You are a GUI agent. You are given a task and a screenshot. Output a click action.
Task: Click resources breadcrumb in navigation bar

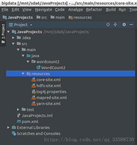[80, 17]
